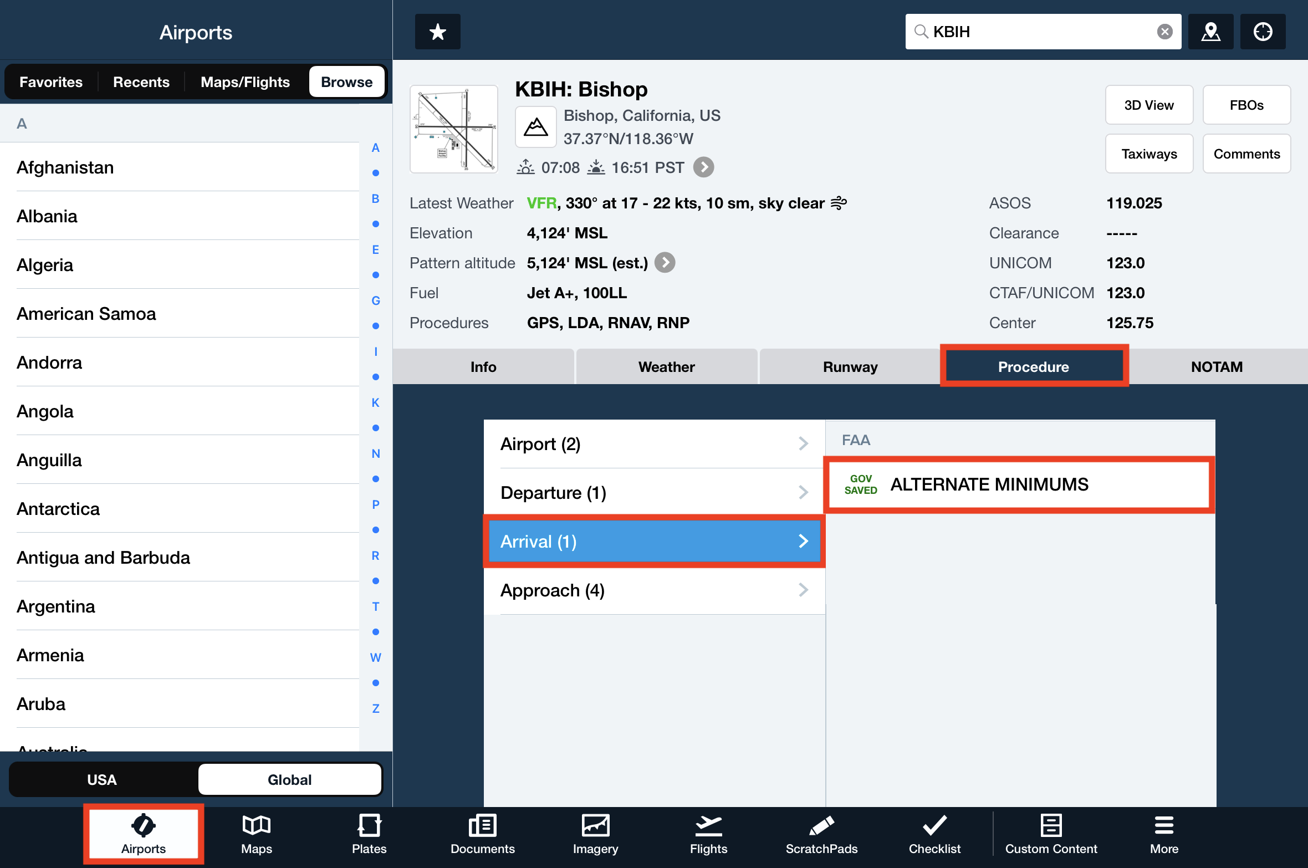
Task: Open the Flights tab in bottom bar
Action: [709, 834]
